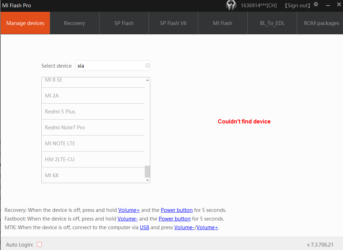Click the device list scroll-up arrow
This screenshot has height=250, width=343.
coord(147,80)
